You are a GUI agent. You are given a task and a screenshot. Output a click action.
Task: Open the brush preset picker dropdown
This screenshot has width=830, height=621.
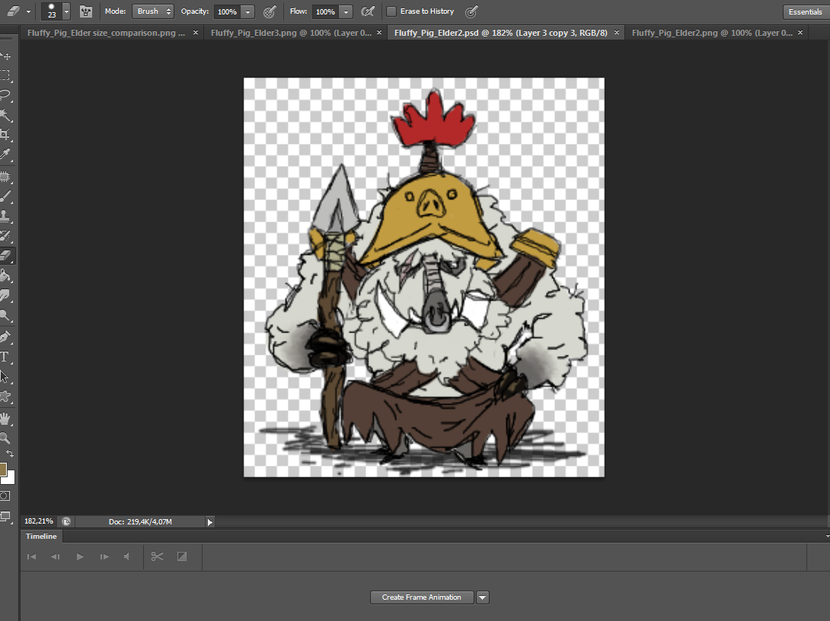pyautogui.click(x=66, y=11)
